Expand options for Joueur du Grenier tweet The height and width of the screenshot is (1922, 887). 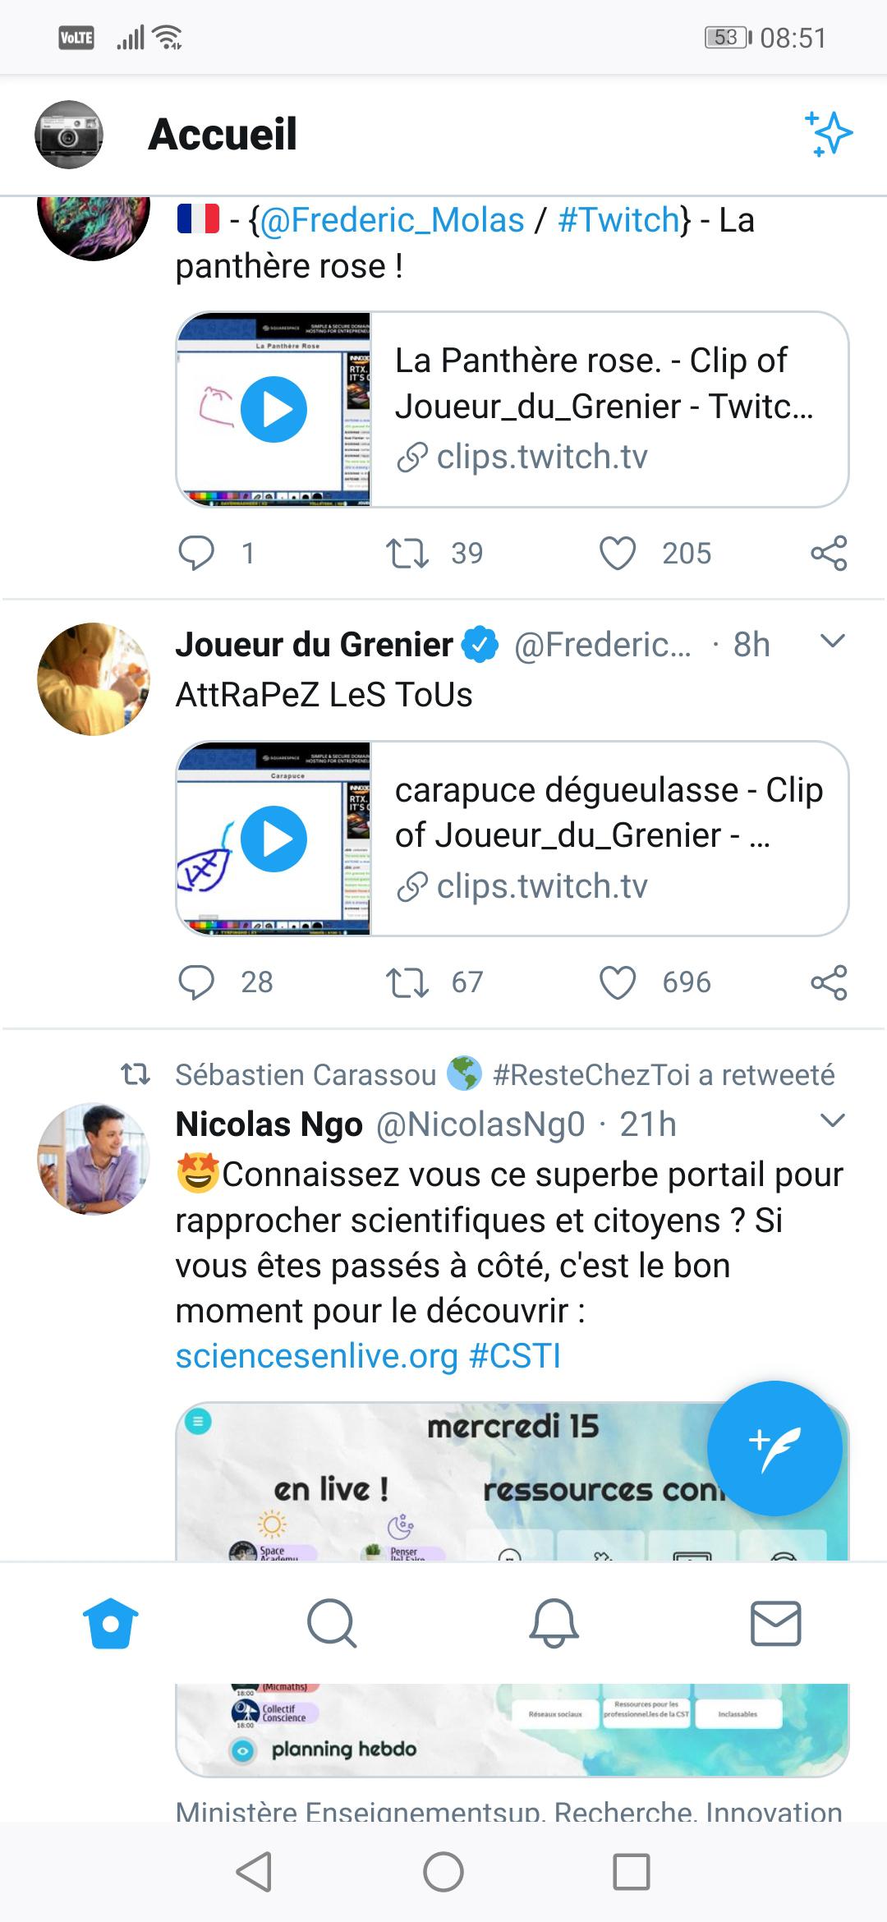832,641
